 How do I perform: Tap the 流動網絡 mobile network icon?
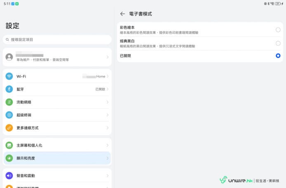click(x=9, y=102)
